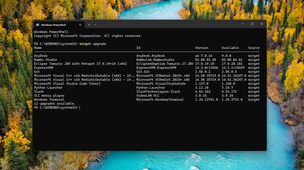Click the Visual C++ Redistributable (x64) name

coord(84,76)
